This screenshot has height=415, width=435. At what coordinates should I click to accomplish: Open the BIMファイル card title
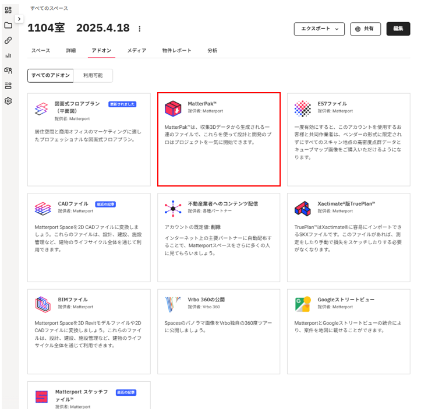pyautogui.click(x=73, y=300)
